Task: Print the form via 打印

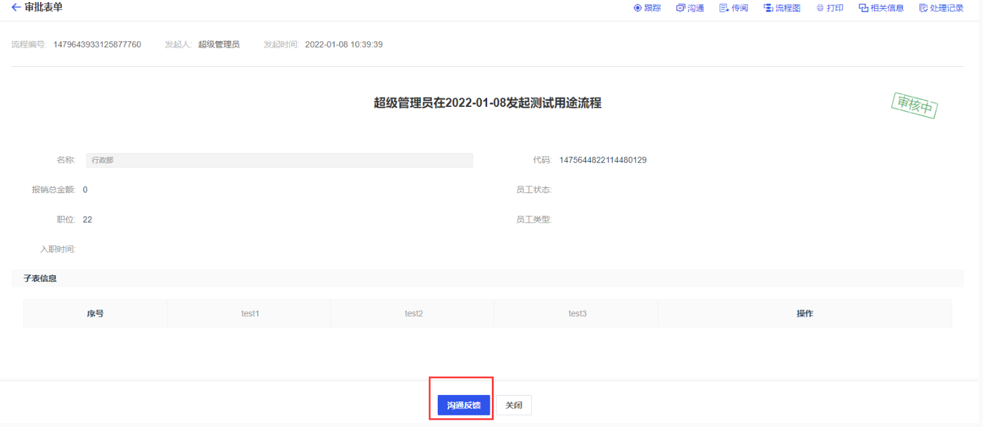Action: tap(830, 8)
